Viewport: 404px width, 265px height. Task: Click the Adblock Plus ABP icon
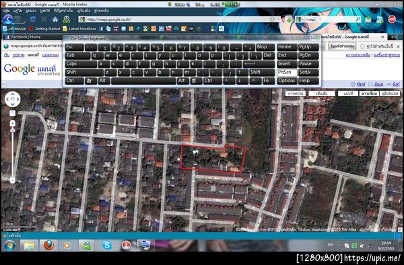(392, 19)
